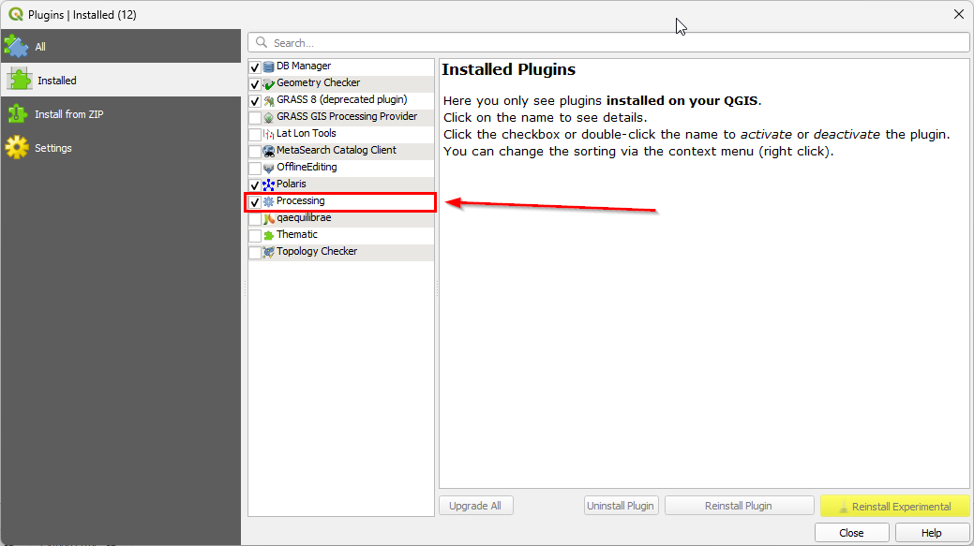The image size is (974, 546).
Task: Click the All plugins puzzle icon
Action: 16,47
